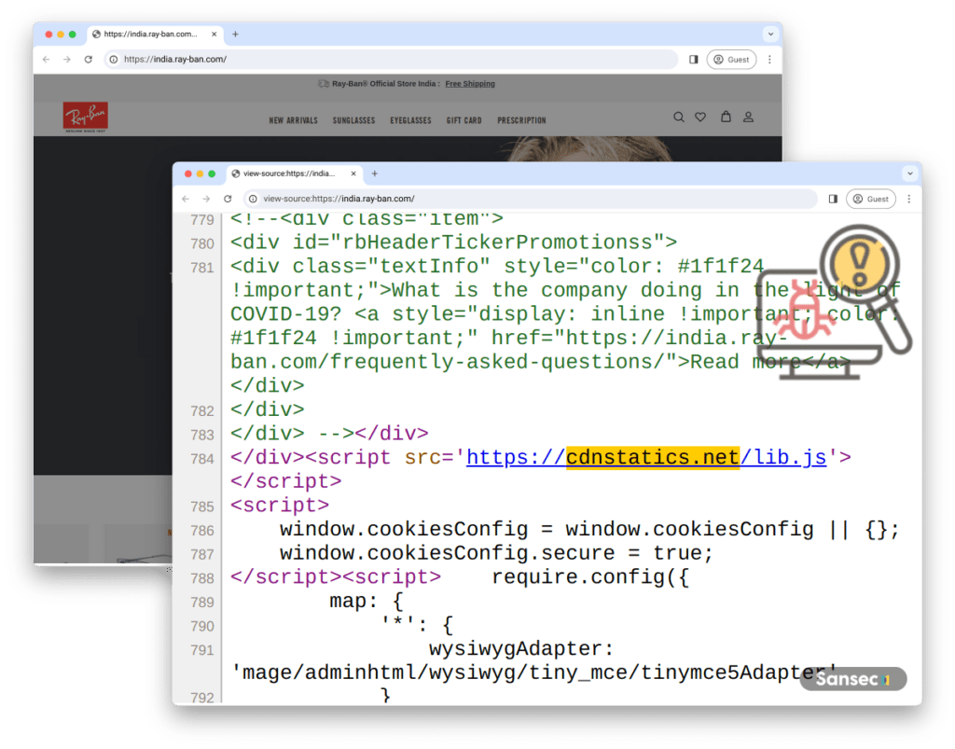Open new tab with plus in view-source window
This screenshot has width=955, height=749.
point(375,173)
